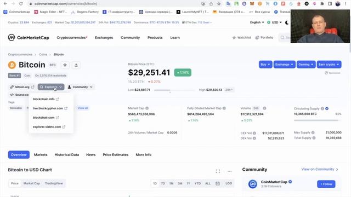
Task: Switch to the Price Estimates tab
Action: (x=116, y=154)
